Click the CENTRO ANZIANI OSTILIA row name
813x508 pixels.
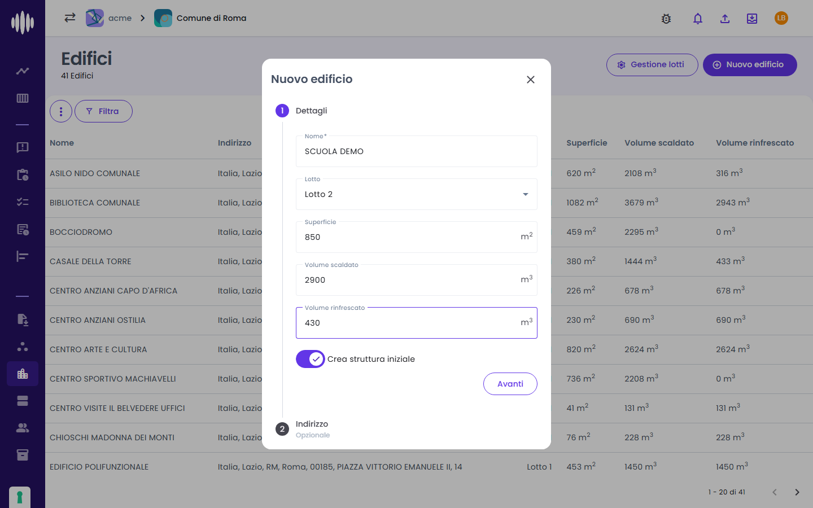pos(98,320)
